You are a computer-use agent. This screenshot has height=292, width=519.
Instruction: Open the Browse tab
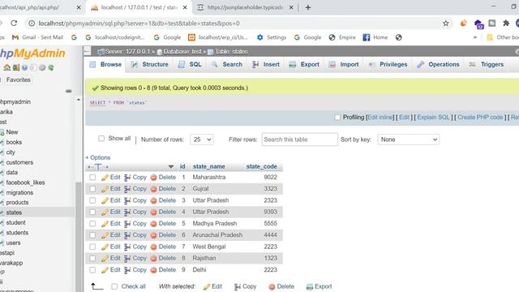pos(106,65)
